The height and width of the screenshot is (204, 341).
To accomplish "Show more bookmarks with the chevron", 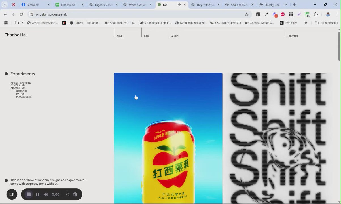I will pos(306,23).
